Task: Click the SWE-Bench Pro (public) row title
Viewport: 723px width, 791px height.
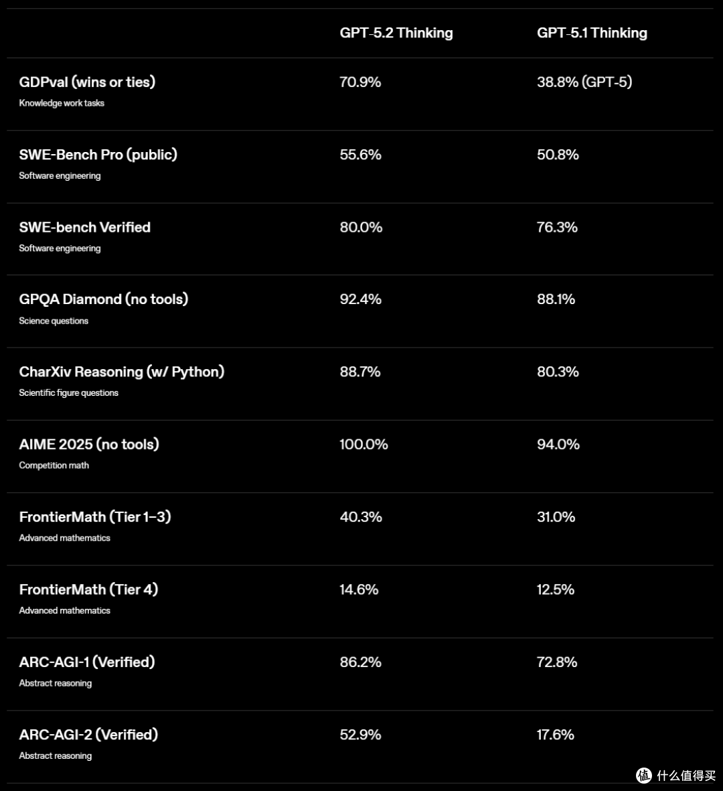Action: (98, 154)
